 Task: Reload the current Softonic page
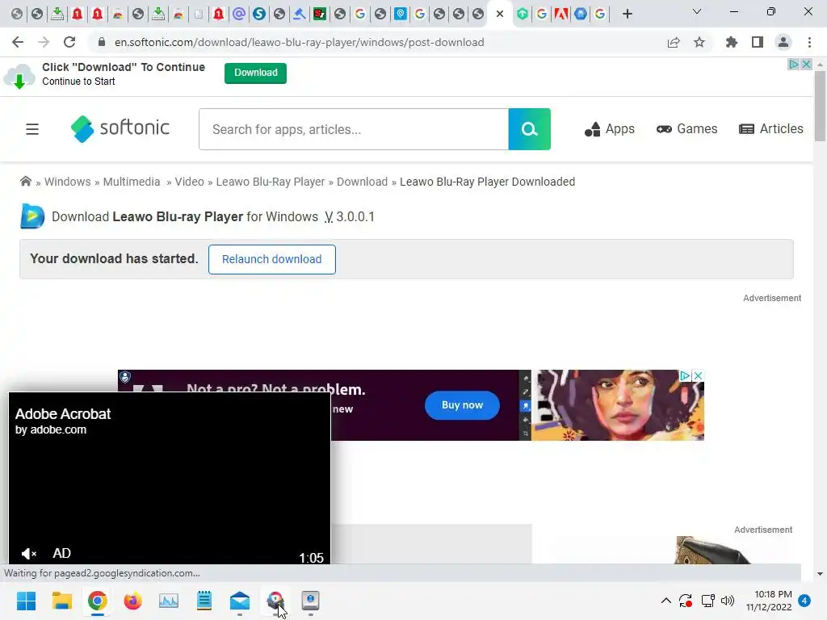69,42
